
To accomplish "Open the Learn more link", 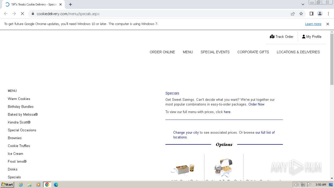I will click(x=313, y=24).
